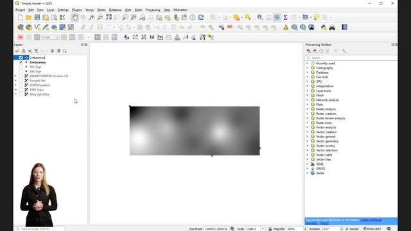The width and height of the screenshot is (411, 231).
Task: Click the Zoom Full extent icon
Action: (109, 17)
